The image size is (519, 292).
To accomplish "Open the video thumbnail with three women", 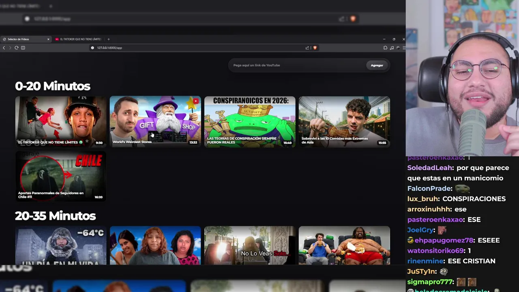I will 155,245.
